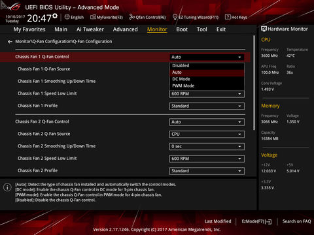Go to the Tool tab
This screenshot has height=235, width=314.
point(202,29)
